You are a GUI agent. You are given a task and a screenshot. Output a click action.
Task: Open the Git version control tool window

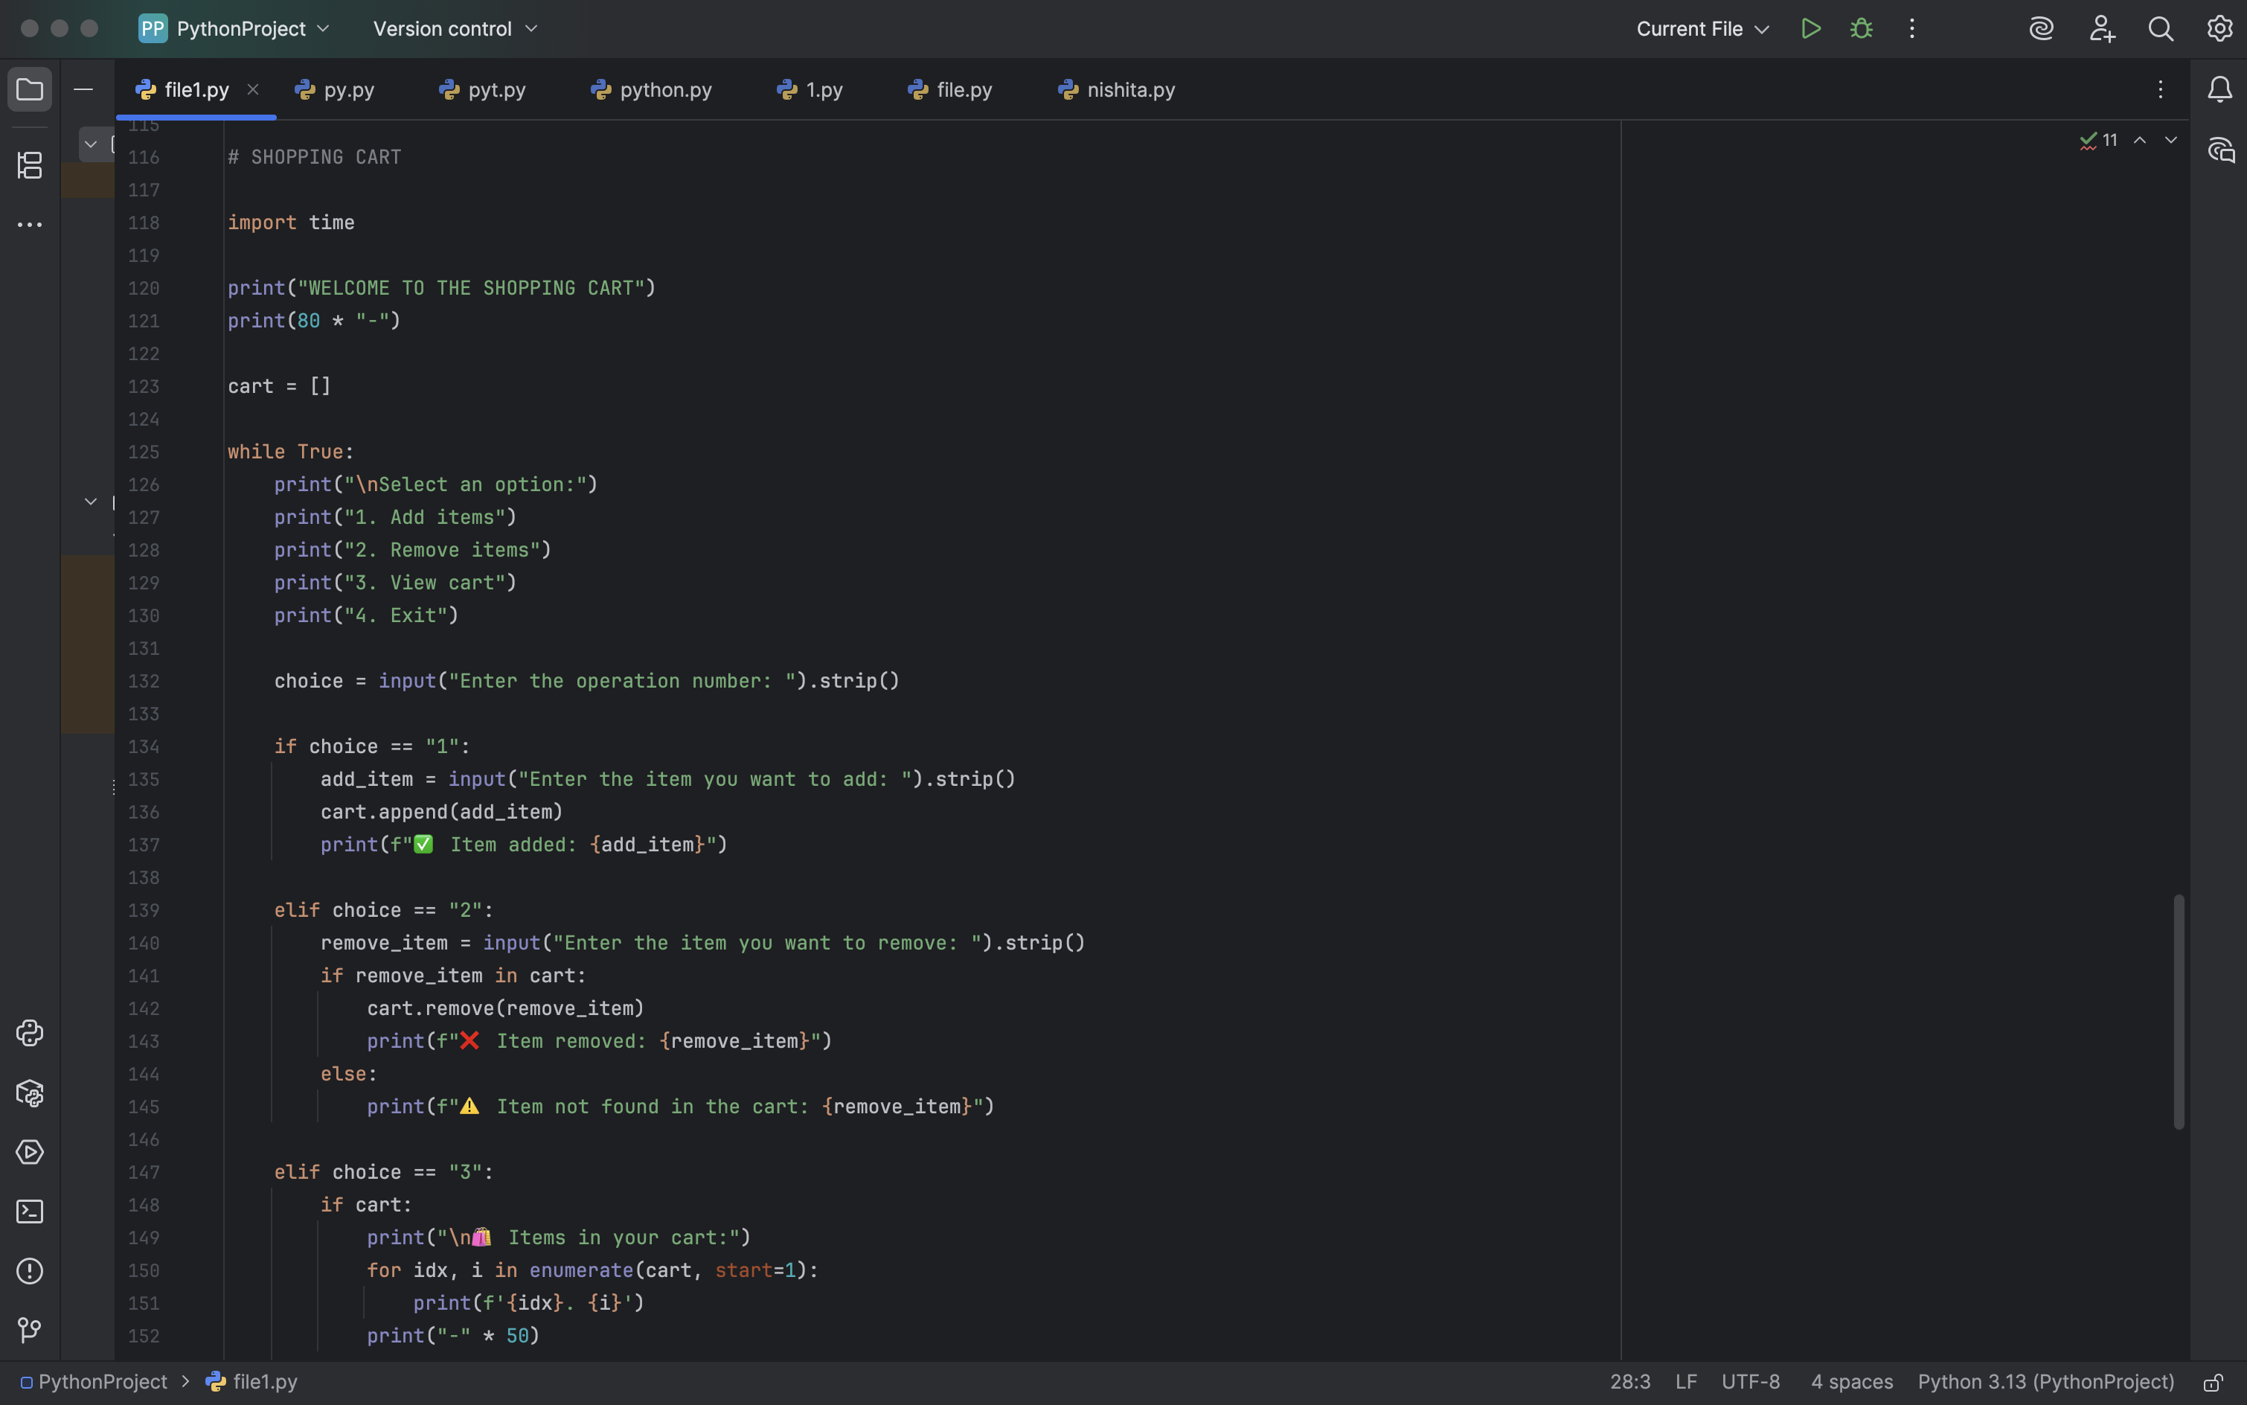pos(30,1331)
